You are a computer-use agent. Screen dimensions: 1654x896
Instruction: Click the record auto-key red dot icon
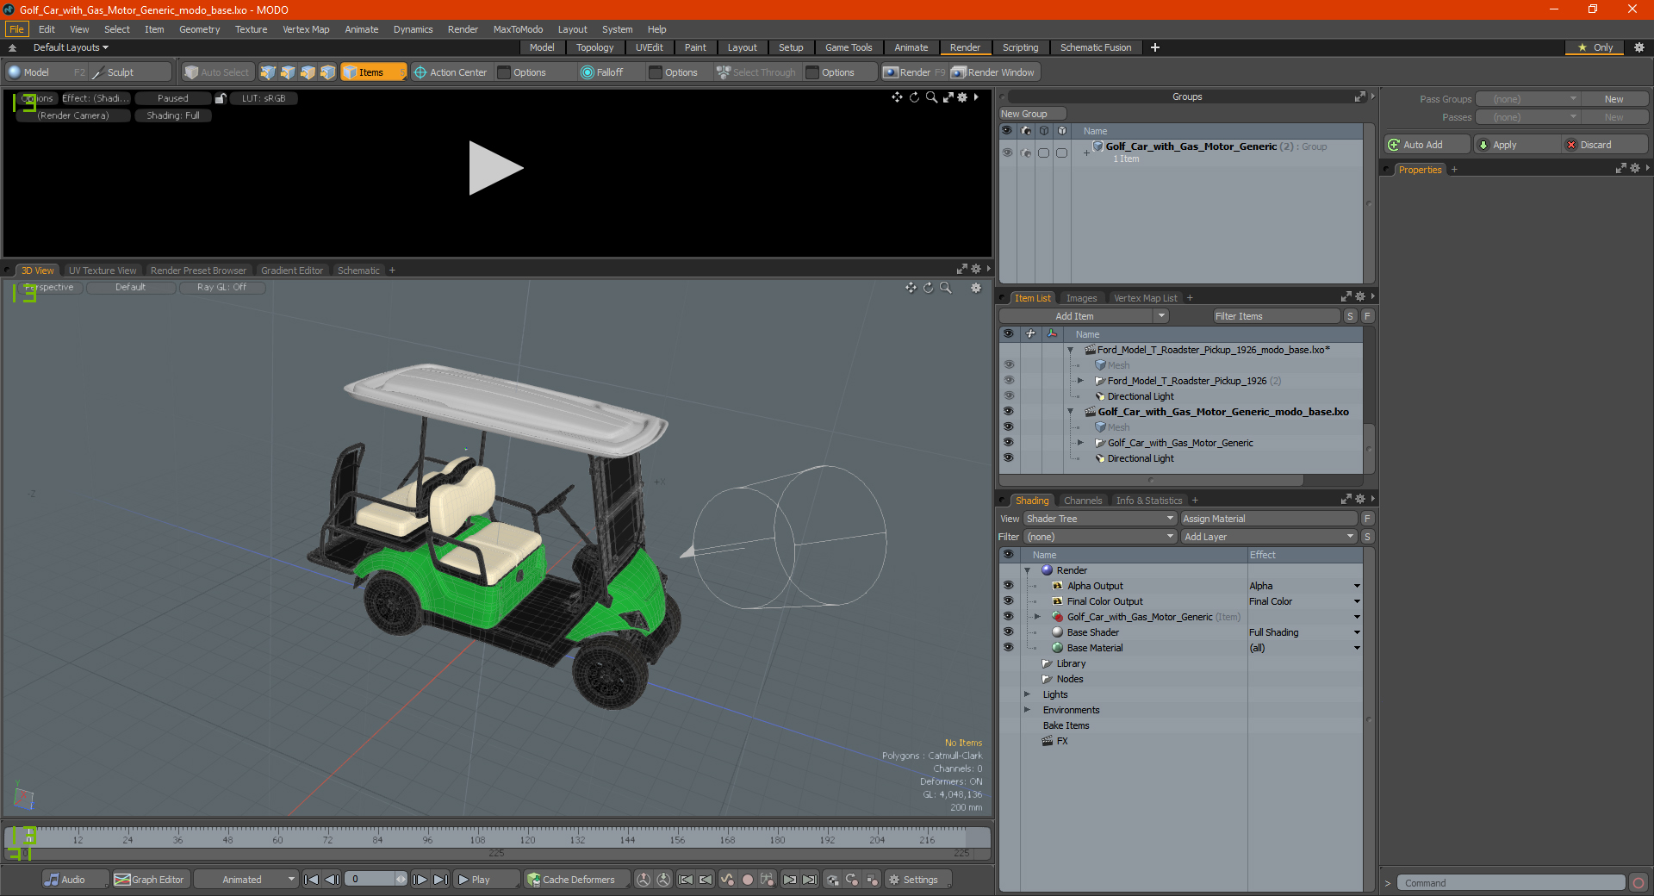pos(748,880)
